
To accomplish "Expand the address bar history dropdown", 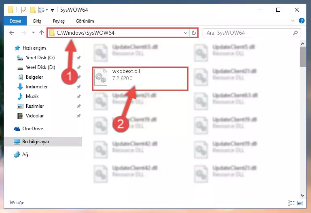I will click(186, 33).
